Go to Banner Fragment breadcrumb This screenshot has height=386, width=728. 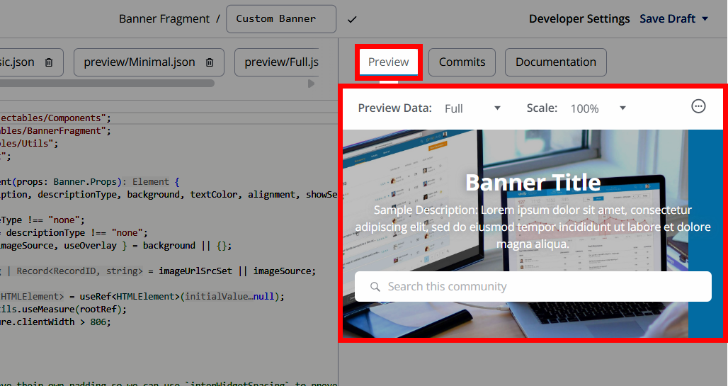point(164,19)
